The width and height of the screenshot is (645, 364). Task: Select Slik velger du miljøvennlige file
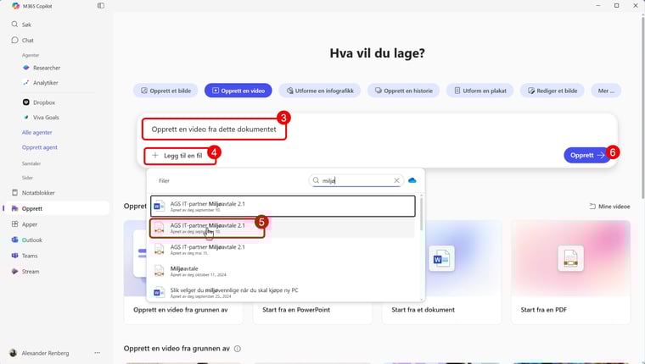[x=283, y=293]
